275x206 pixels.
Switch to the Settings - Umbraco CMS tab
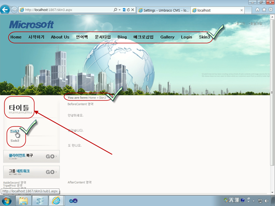tap(164, 10)
